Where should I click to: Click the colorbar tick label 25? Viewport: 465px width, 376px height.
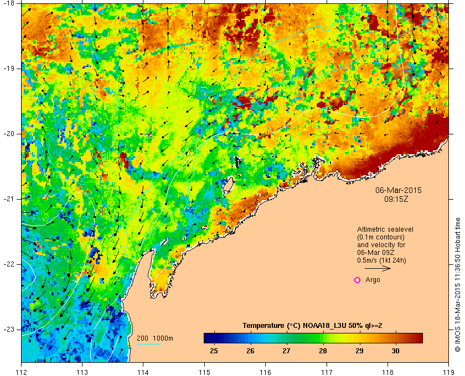214,351
